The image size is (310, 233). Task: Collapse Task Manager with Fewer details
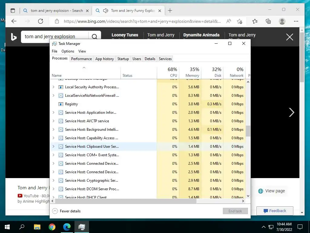(66, 211)
